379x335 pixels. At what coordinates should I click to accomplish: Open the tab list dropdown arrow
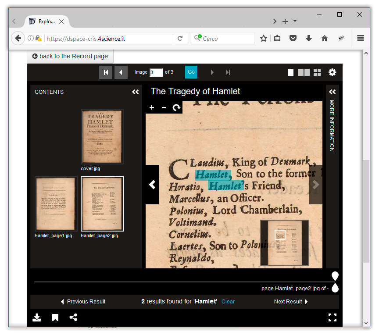point(295,21)
